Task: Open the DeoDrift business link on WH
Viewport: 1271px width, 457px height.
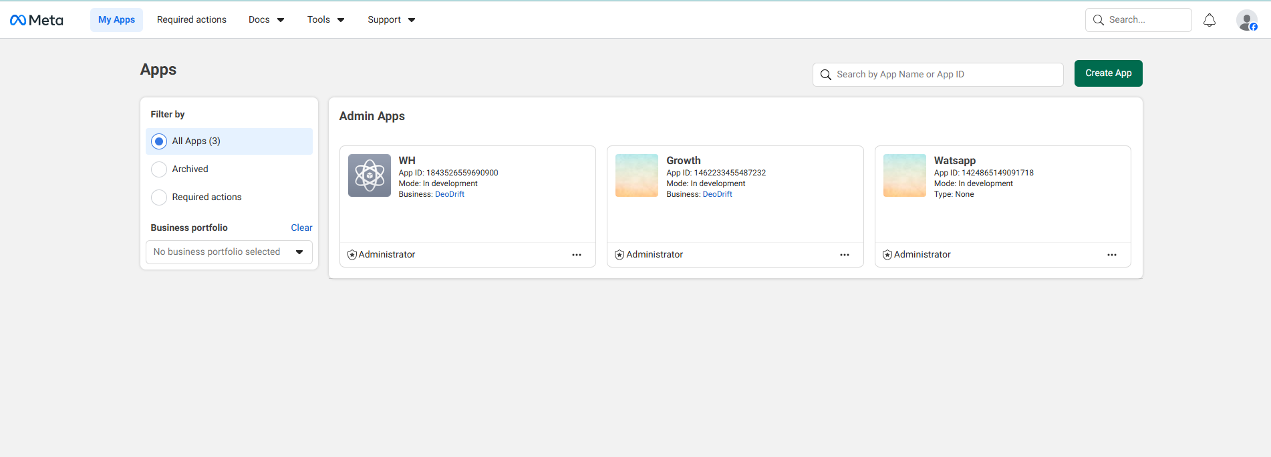Action: (450, 194)
